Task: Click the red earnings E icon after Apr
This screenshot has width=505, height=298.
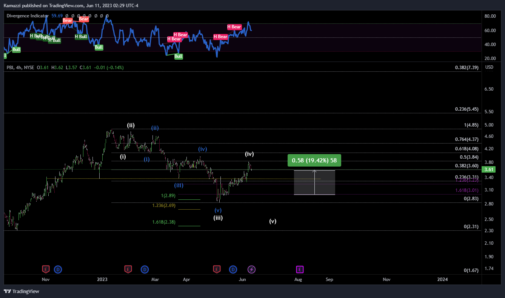Action: (x=217, y=269)
